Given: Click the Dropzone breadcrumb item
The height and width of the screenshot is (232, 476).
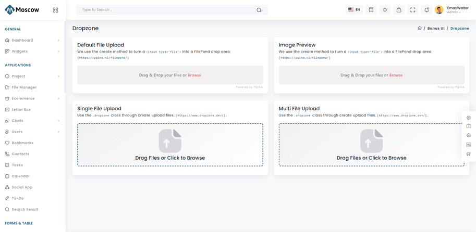Looking at the screenshot, I should click(x=460, y=28).
